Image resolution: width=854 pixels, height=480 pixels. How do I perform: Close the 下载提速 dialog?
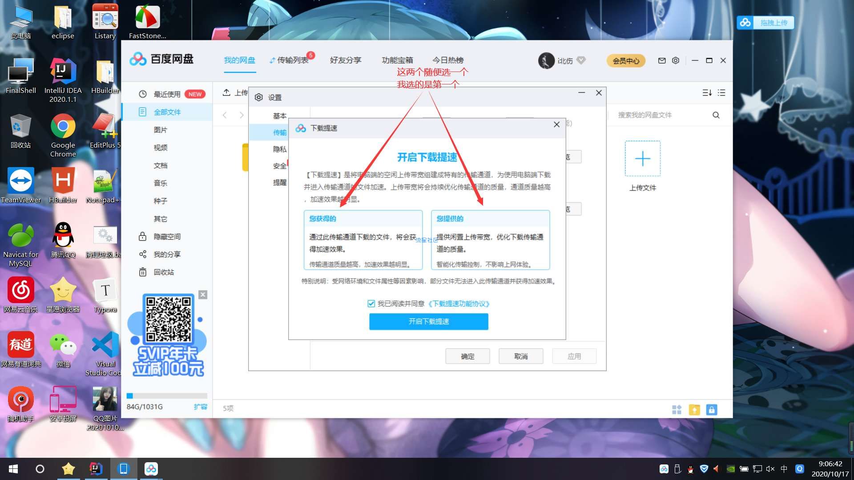pyautogui.click(x=556, y=124)
